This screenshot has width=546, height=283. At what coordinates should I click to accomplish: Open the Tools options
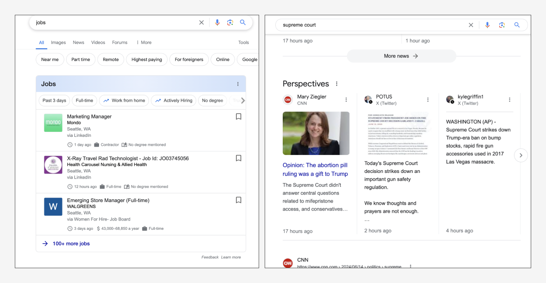[x=243, y=43]
